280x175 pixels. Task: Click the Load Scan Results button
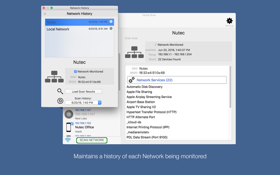click(x=83, y=91)
